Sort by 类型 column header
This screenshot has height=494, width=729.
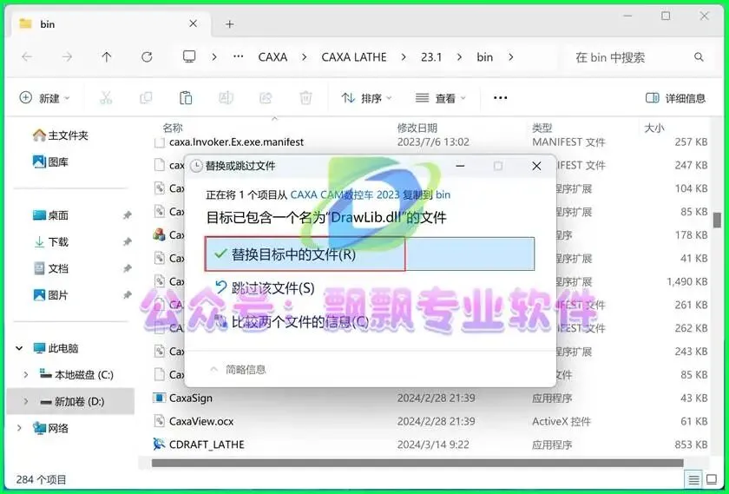click(x=542, y=128)
